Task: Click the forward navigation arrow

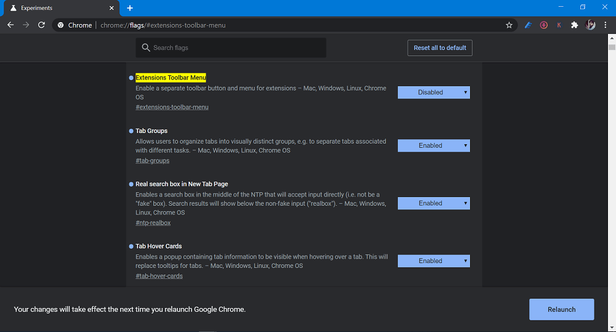Action: click(x=26, y=25)
